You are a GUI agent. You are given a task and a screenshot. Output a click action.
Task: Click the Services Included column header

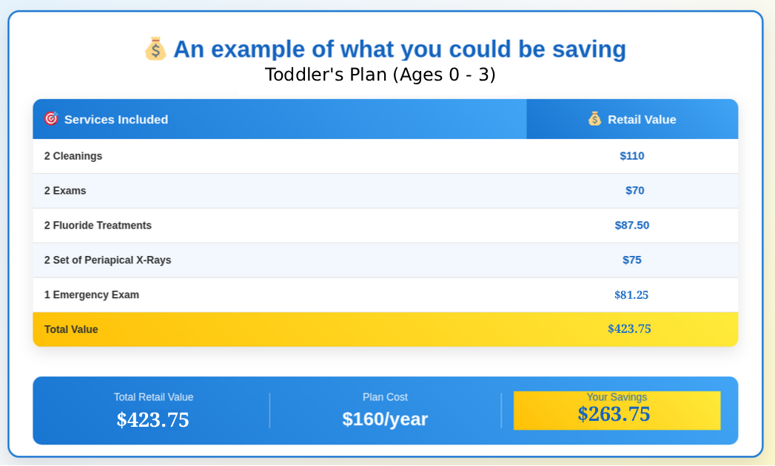(x=116, y=119)
